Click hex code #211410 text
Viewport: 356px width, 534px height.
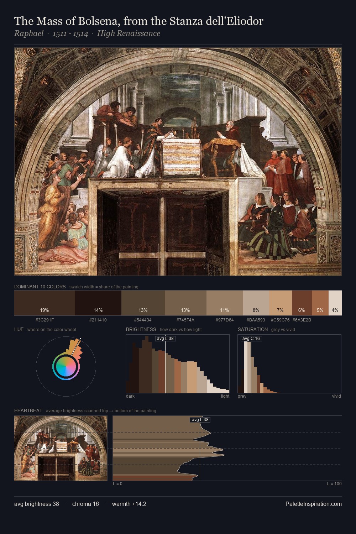[x=98, y=320]
